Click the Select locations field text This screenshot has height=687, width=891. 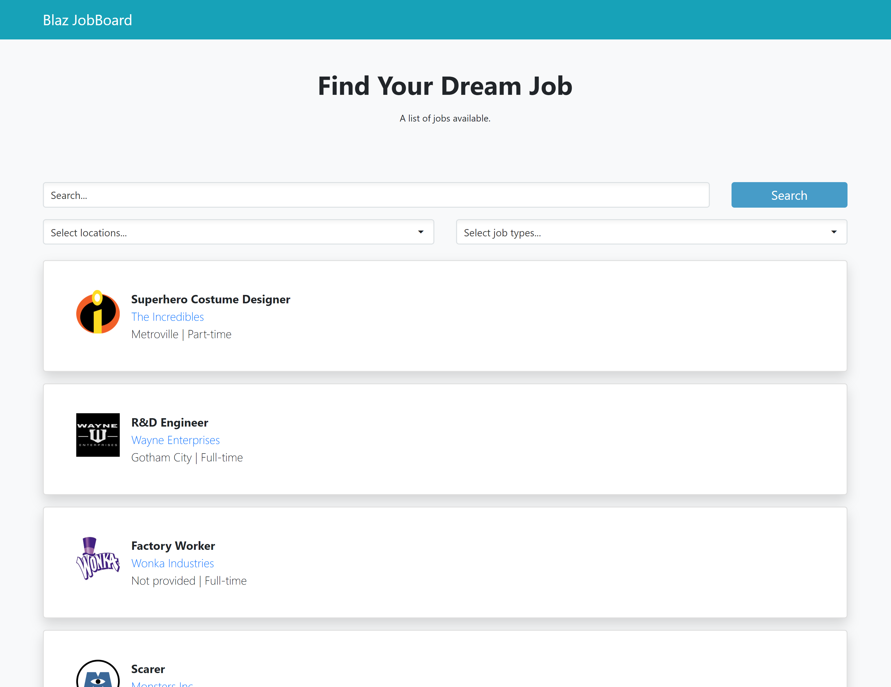click(88, 233)
